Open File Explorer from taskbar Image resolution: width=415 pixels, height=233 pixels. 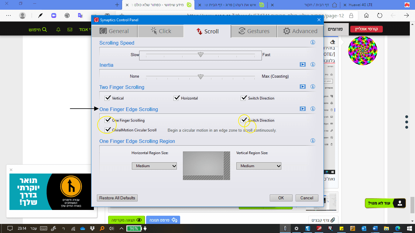pyautogui.click(x=386, y=228)
